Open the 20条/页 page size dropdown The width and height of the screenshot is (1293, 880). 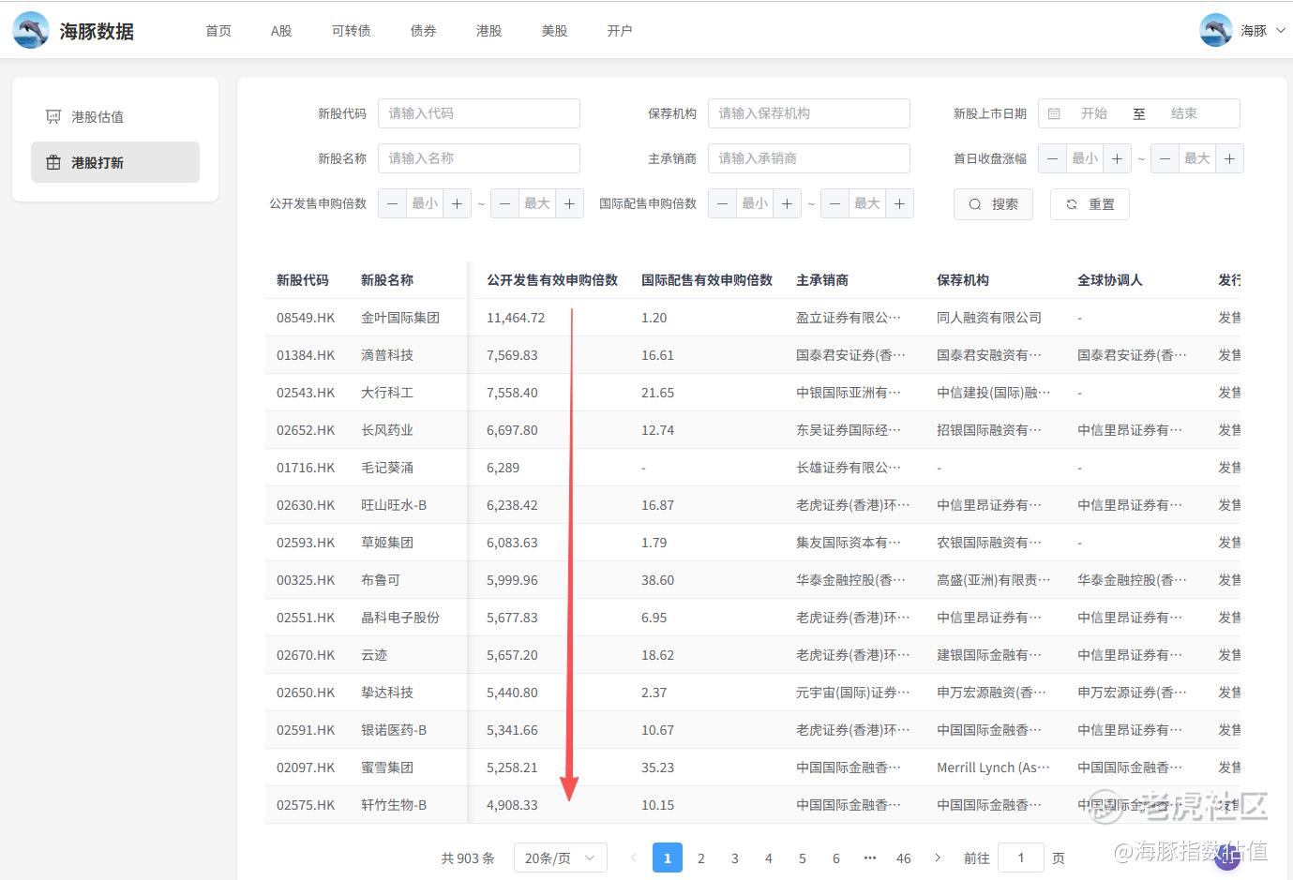pyautogui.click(x=561, y=858)
